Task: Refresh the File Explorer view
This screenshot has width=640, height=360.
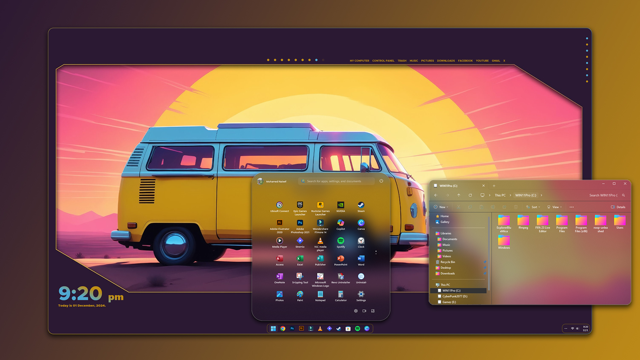Action: pos(470,195)
